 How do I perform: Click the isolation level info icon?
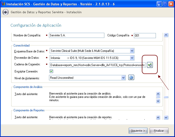pos(131,78)
